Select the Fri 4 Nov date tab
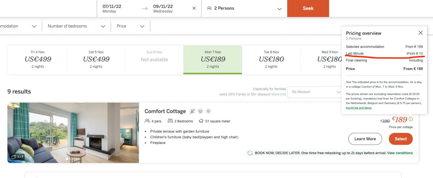 (x=38, y=59)
